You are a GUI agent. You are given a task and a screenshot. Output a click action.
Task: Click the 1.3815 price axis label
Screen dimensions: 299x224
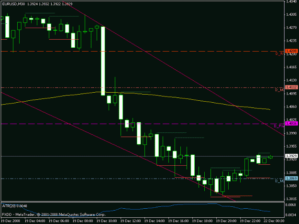pyautogui.click(x=291, y=199)
